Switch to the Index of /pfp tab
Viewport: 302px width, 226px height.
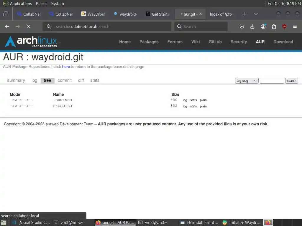(222, 14)
